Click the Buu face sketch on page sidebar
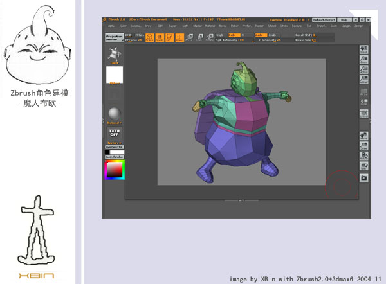This screenshot has width=386, height=284. coord(38,45)
